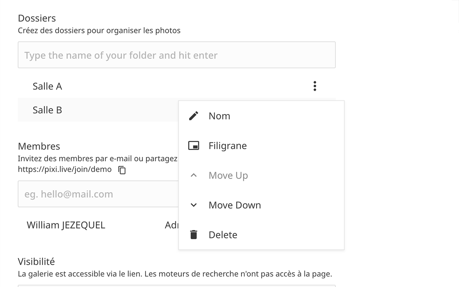Click the member e-mail input field

click(x=98, y=194)
